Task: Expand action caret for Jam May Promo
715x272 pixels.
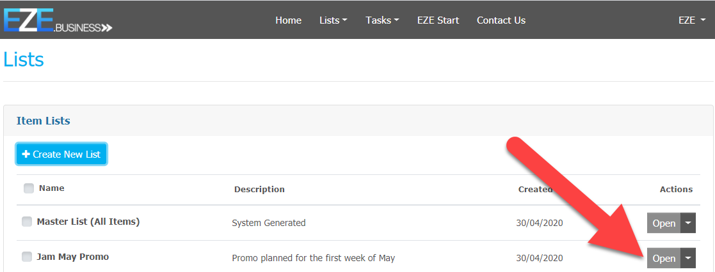Action: pos(688,258)
